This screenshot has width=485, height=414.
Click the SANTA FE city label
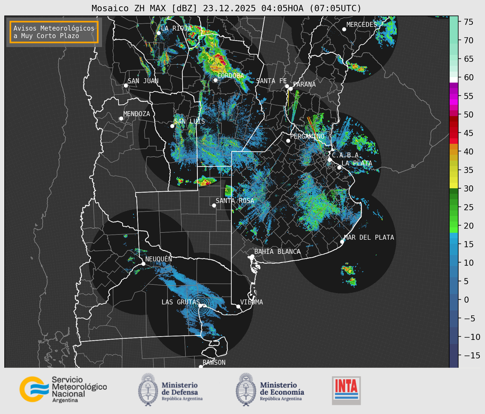[x=271, y=81]
